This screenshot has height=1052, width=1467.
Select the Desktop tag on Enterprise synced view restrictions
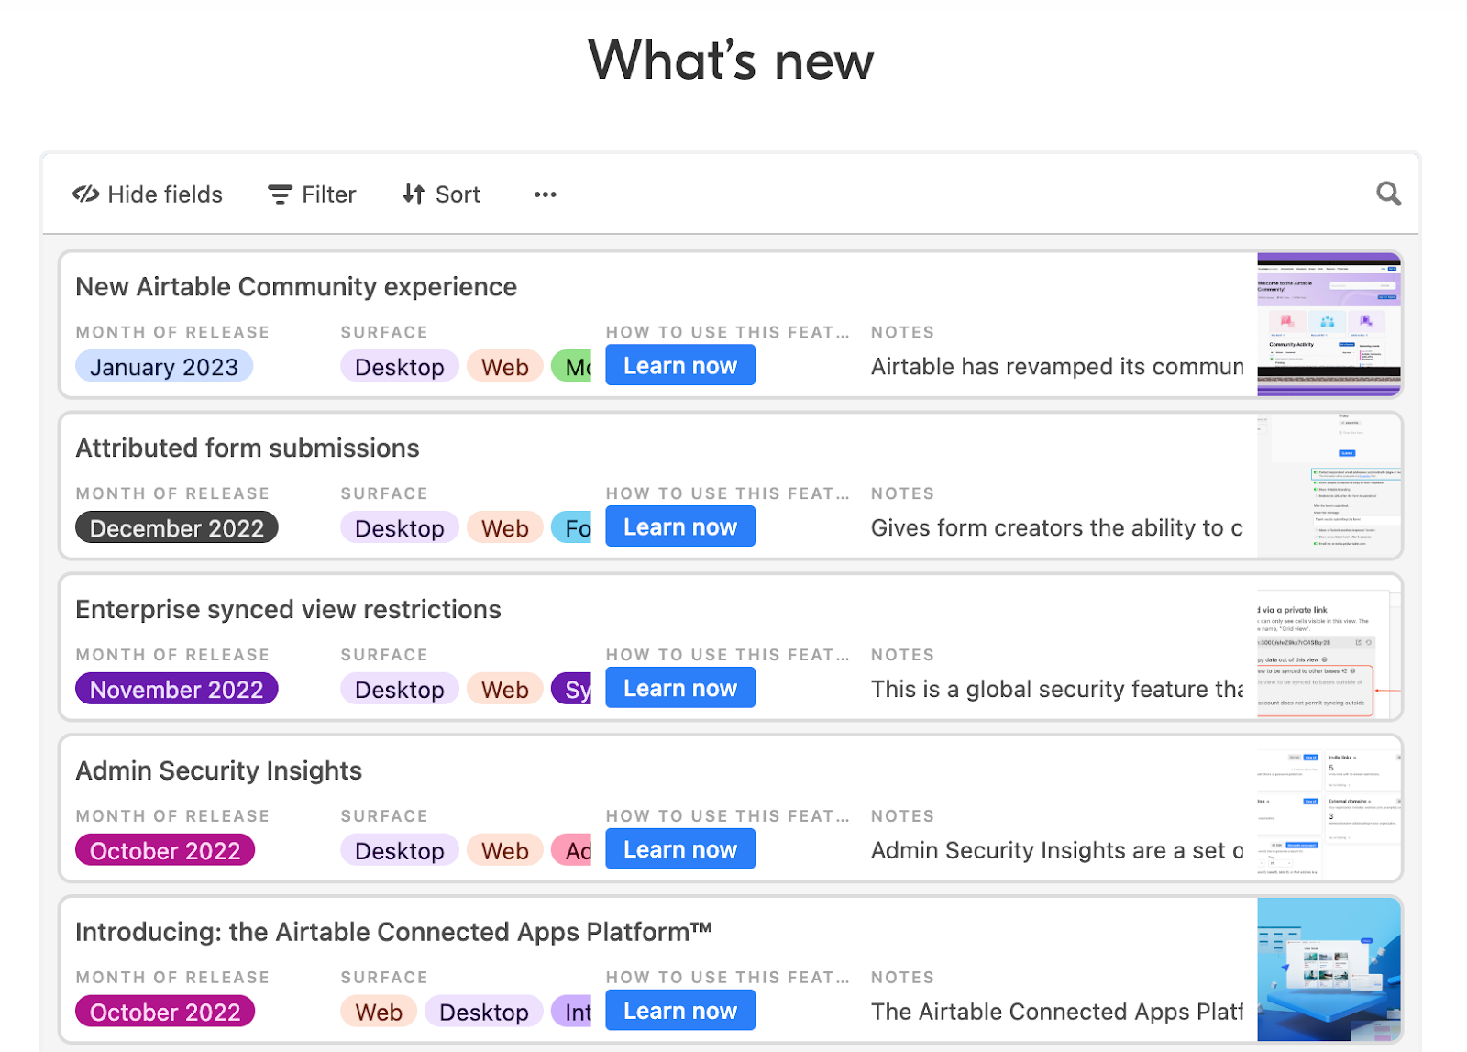click(x=399, y=689)
